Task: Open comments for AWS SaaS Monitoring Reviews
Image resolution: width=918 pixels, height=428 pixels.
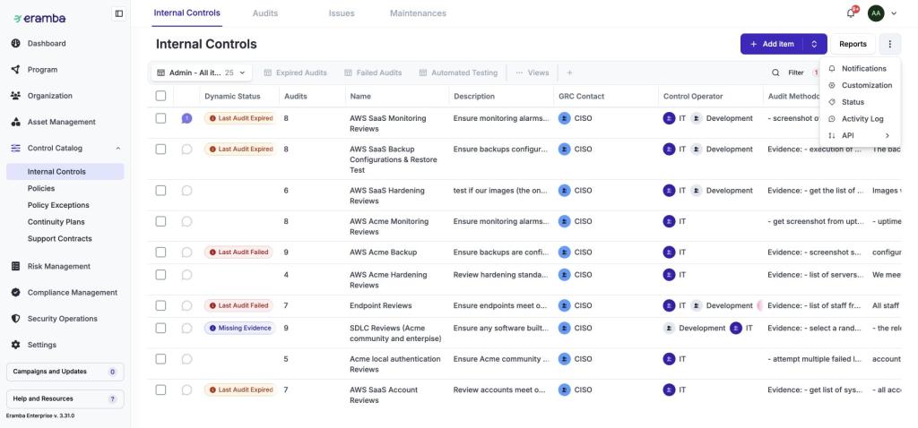Action: coord(186,118)
